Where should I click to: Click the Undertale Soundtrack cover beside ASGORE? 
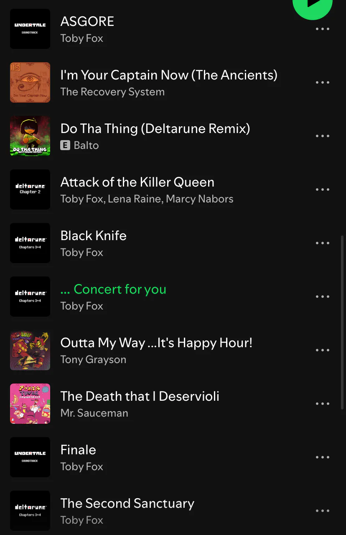click(x=30, y=29)
